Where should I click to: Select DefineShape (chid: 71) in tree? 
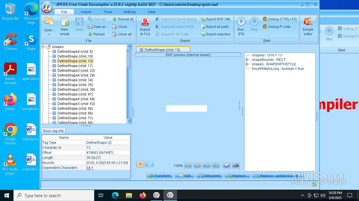point(75,118)
